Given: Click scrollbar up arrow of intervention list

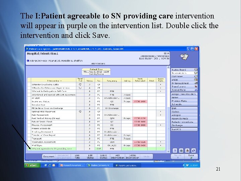Looking at the screenshot, I should click(168, 67).
